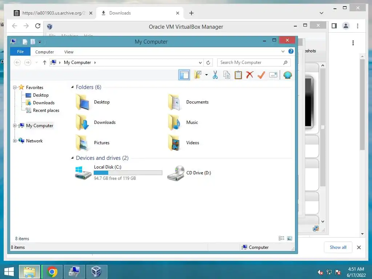Toggle the preview pane layout button
372x279 pixels.
point(184,75)
